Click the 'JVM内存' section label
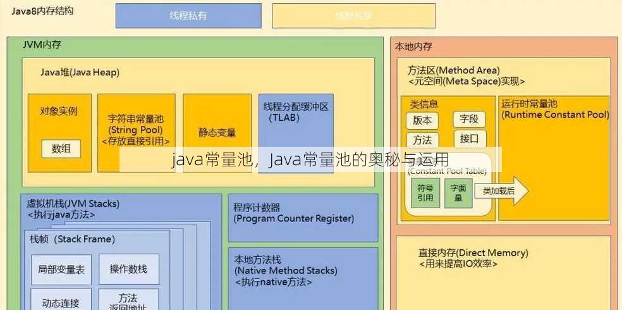Image resolution: width=622 pixels, height=310 pixels. click(x=42, y=44)
